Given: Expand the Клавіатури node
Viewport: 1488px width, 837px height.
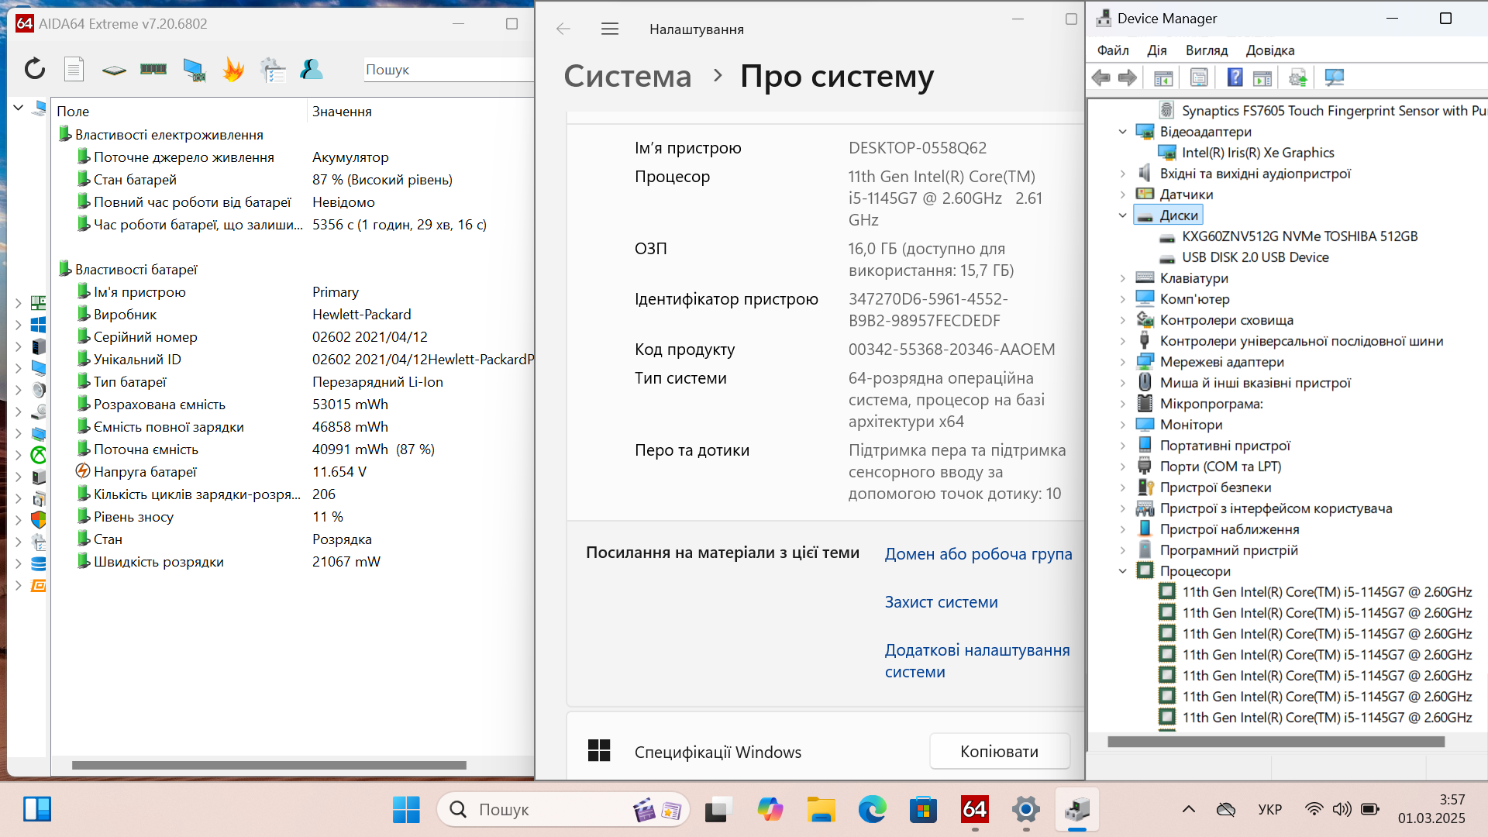Looking at the screenshot, I should (1122, 278).
